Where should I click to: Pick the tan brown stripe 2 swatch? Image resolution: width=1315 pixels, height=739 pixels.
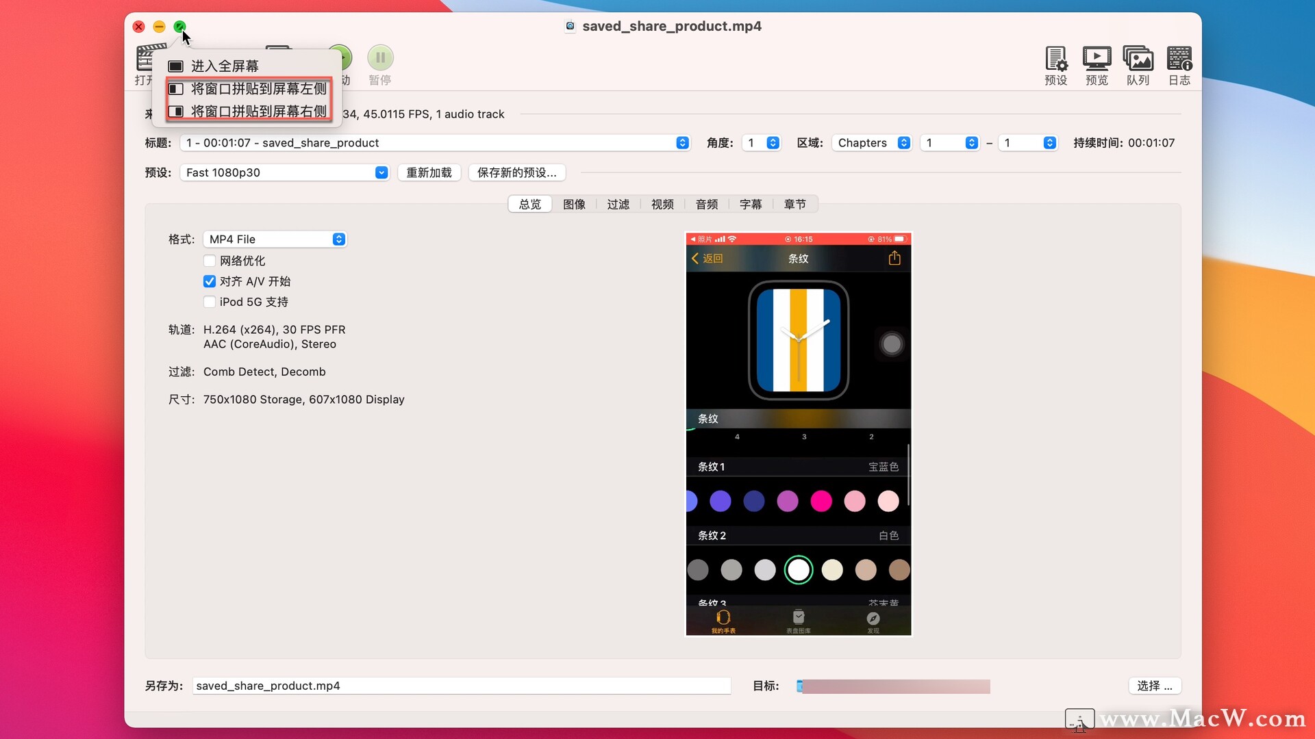click(899, 569)
